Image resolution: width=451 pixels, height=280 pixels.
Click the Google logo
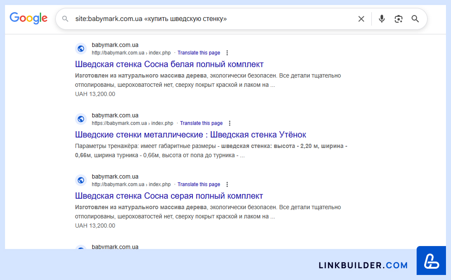(29, 18)
